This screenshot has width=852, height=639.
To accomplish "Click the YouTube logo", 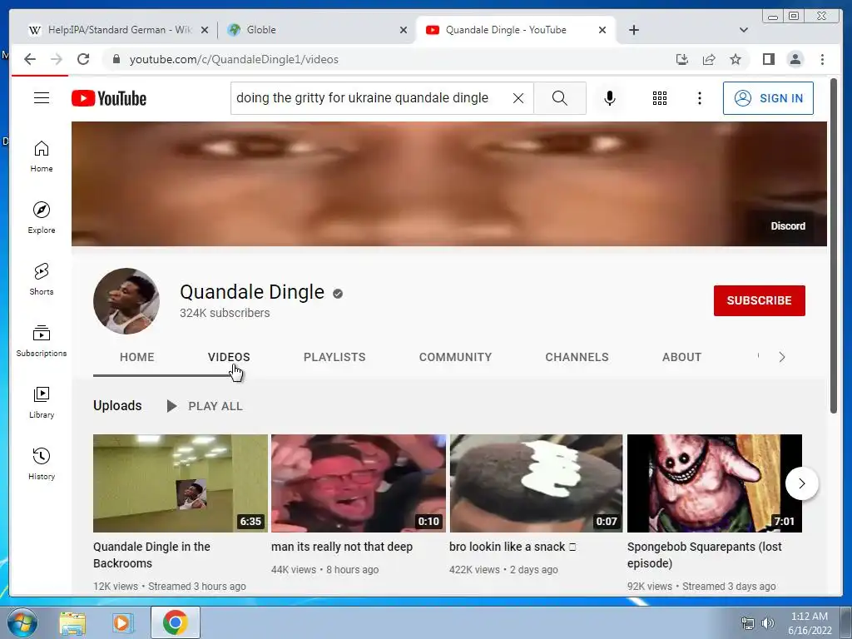I will [x=109, y=98].
